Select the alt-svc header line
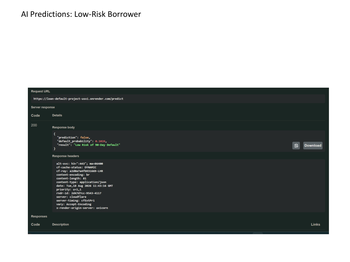This screenshot has width=350, height=262. tap(80, 164)
